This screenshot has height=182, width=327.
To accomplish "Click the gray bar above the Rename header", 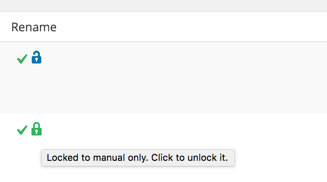I will [x=163, y=5].
